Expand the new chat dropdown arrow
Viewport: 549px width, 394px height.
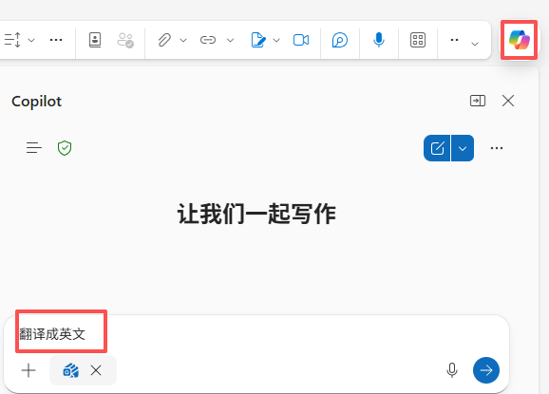point(463,148)
